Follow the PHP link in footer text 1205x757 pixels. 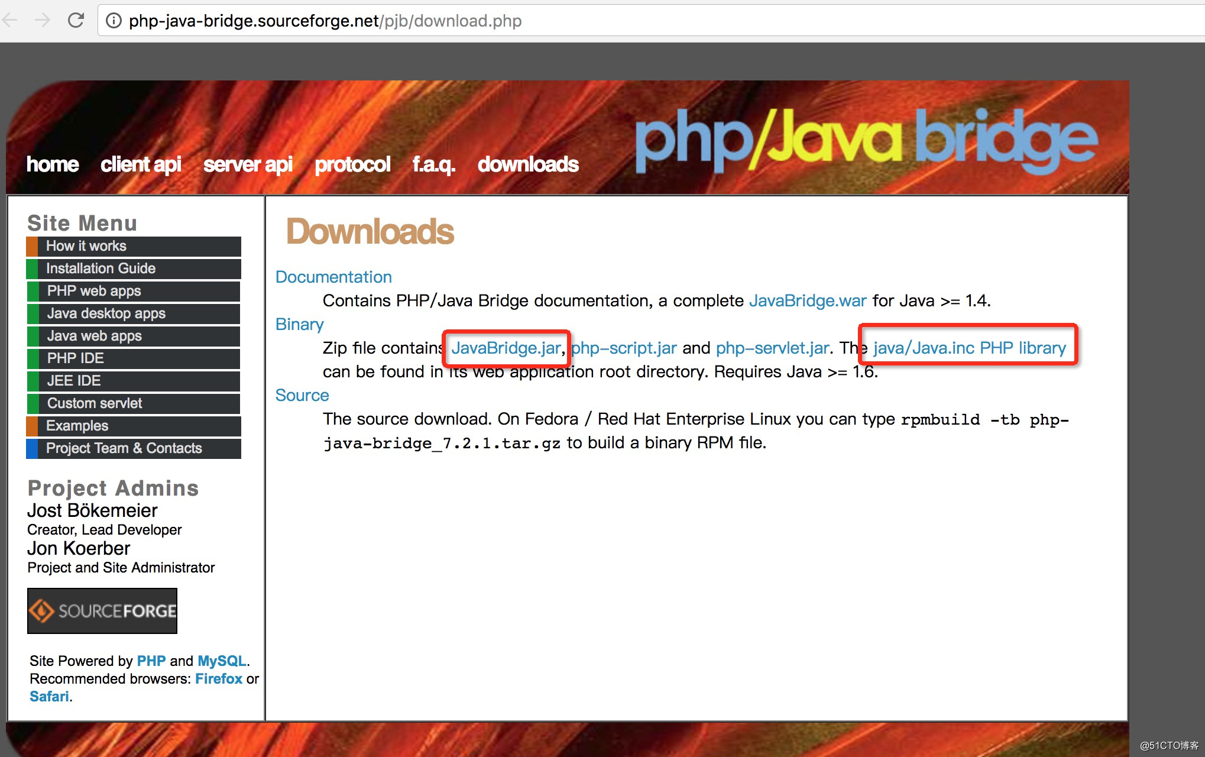click(x=151, y=661)
